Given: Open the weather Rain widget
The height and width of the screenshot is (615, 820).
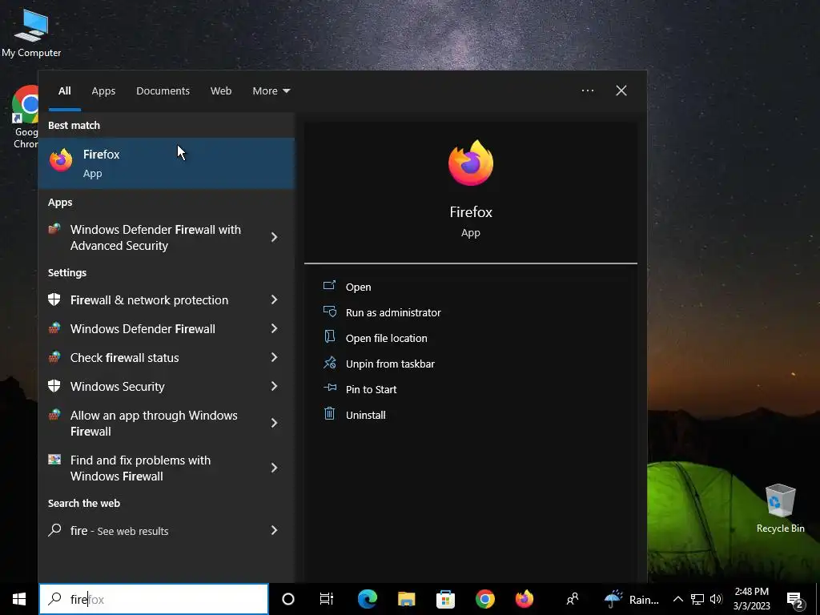Looking at the screenshot, I should [632, 599].
